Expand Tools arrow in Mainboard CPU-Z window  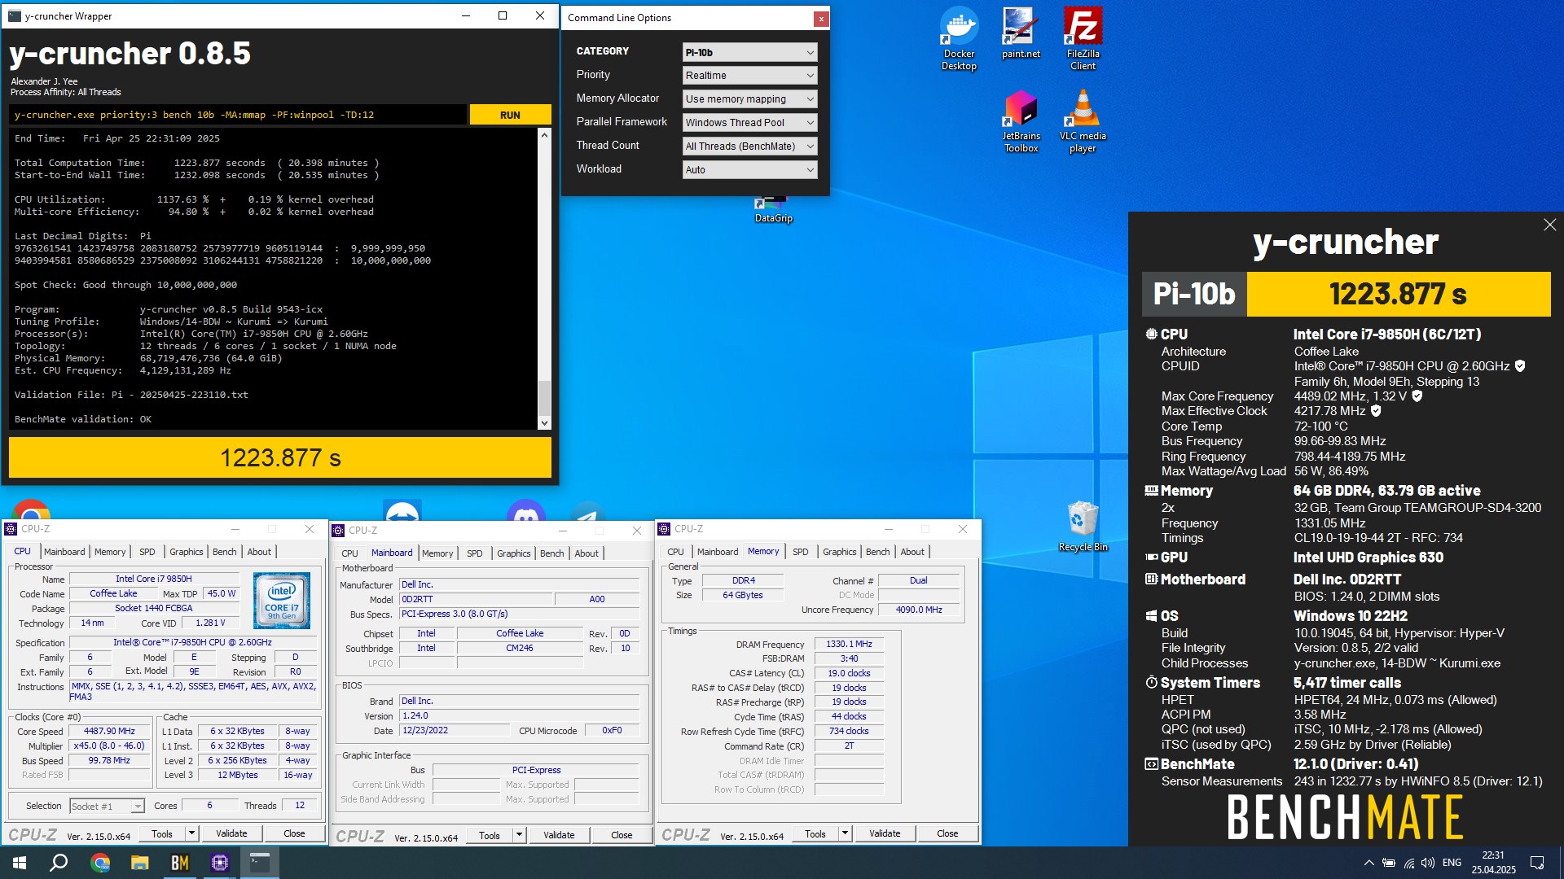519,835
